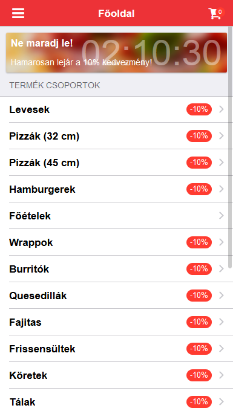The image size is (233, 414).
Task: Open the Hamburgerek product group
Action: [116, 189]
